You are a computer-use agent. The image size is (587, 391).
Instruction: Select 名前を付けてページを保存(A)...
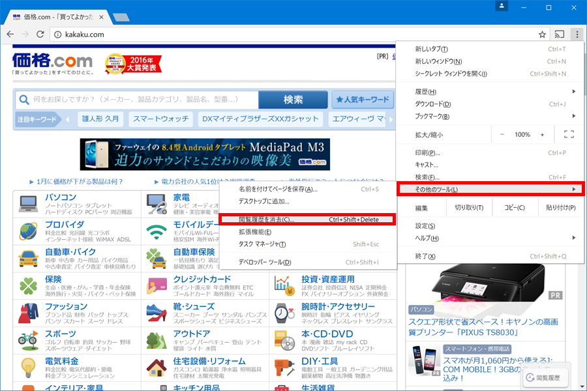(307, 190)
